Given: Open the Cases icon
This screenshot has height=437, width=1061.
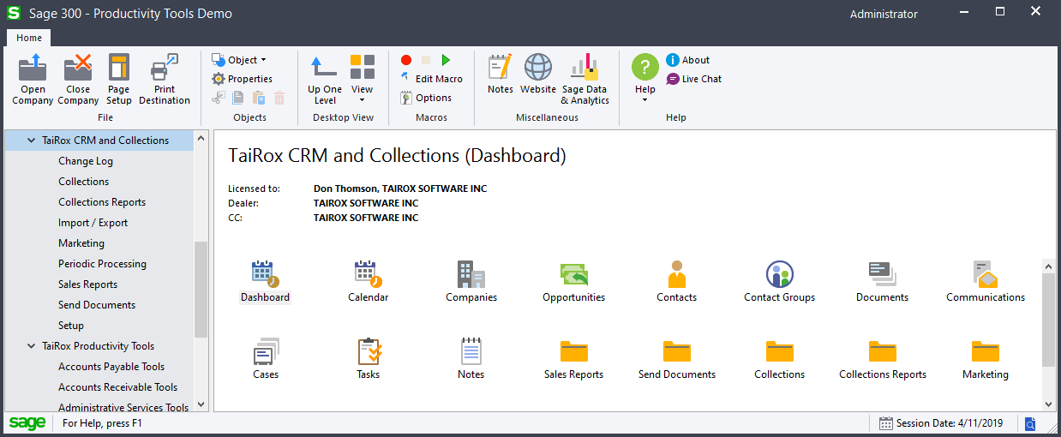Looking at the screenshot, I should coord(266,351).
